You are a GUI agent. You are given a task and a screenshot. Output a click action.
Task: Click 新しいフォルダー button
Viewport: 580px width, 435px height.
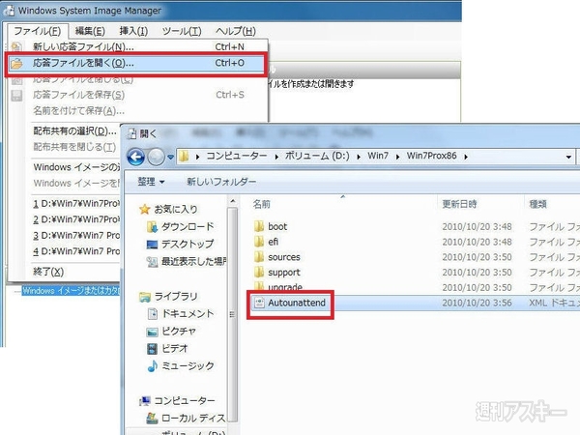221,182
